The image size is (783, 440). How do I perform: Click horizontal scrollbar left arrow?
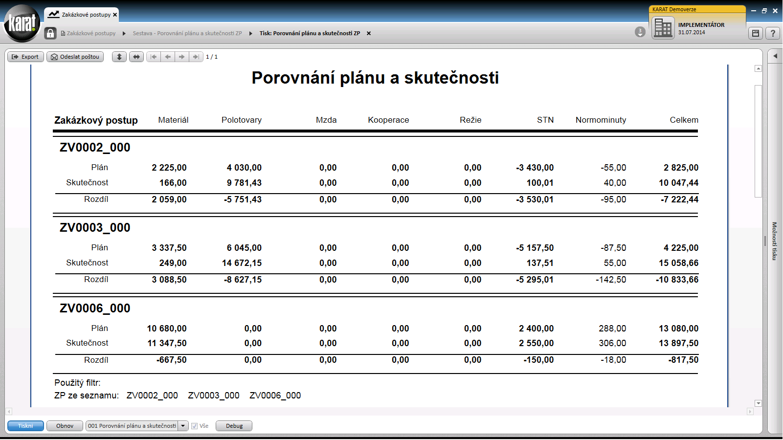(9, 412)
